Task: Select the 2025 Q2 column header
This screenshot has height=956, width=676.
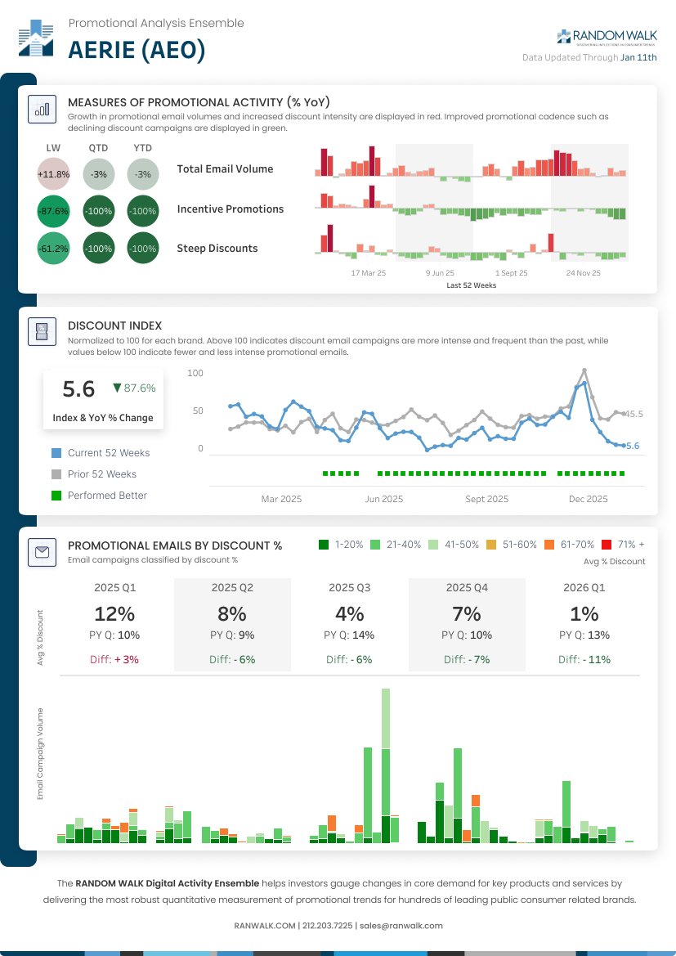Action: click(x=232, y=588)
